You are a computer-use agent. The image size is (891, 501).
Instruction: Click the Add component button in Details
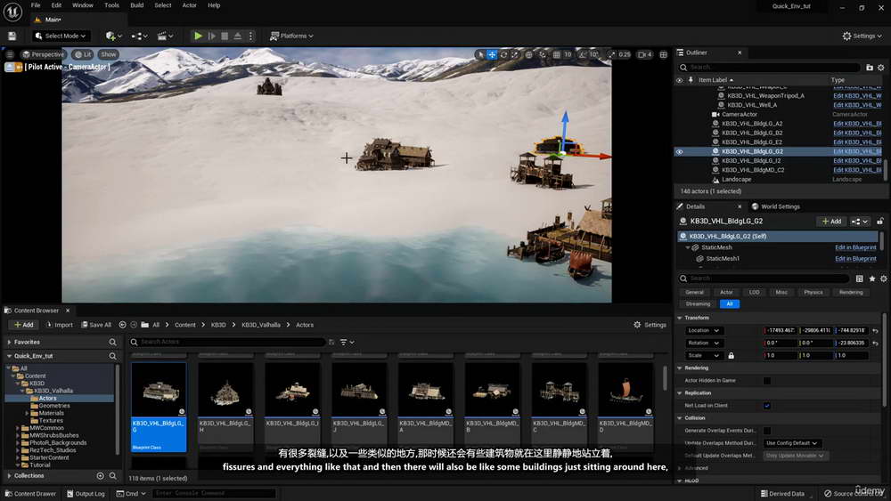tap(831, 222)
